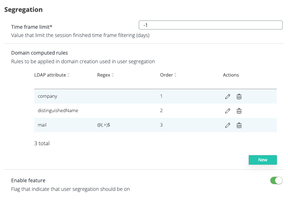Open editor for the mail rule
288x202 pixels.
[x=227, y=125]
